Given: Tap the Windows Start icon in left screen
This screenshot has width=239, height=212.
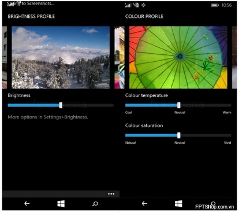Looking at the screenshot, I should click(x=61, y=203).
